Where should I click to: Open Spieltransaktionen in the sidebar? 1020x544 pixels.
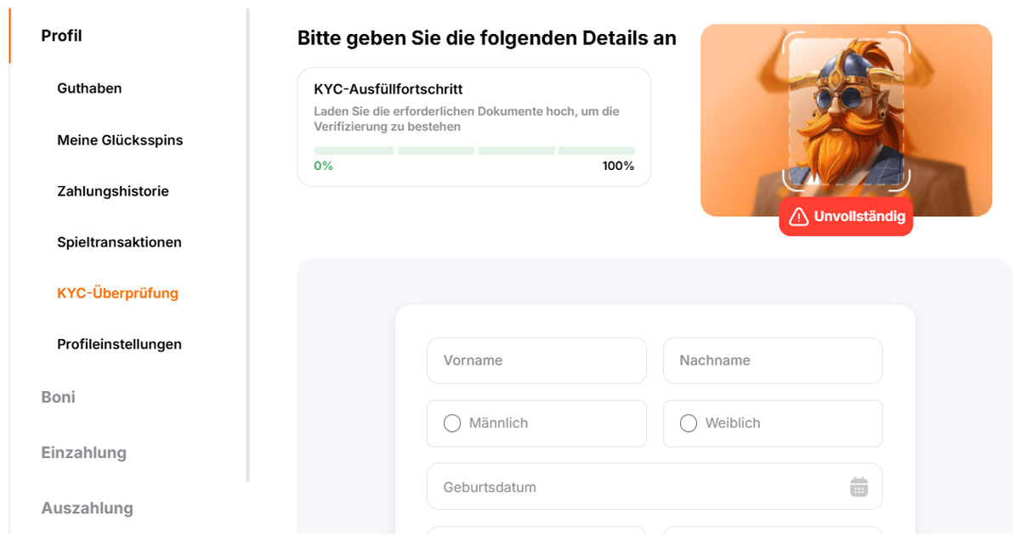point(119,242)
